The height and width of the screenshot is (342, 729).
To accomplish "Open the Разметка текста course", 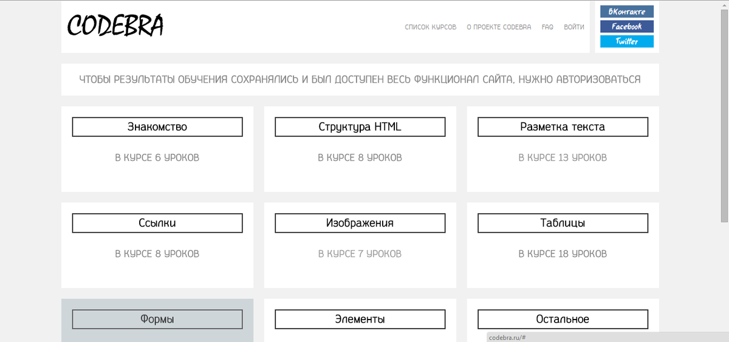I will coord(563,127).
